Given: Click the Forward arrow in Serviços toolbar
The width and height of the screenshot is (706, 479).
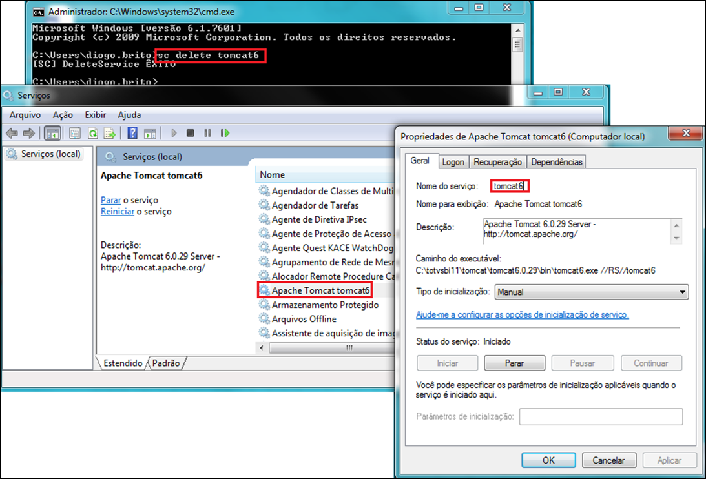Looking at the screenshot, I should coord(29,133).
